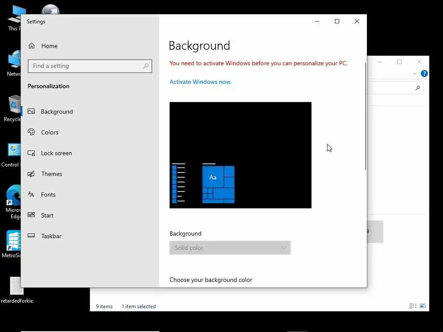
Task: Go to Settings Home
Action: (x=43, y=46)
